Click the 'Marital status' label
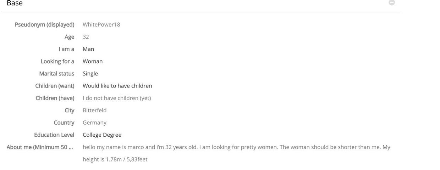The height and width of the screenshot is (170, 440). coord(57,74)
